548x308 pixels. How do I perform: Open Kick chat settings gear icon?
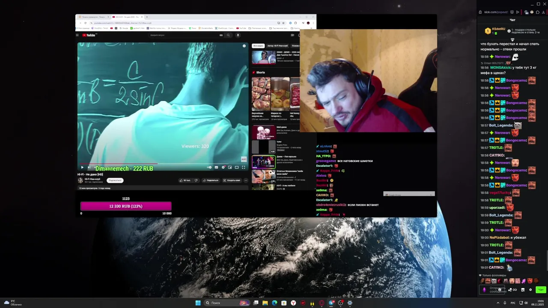[530, 290]
